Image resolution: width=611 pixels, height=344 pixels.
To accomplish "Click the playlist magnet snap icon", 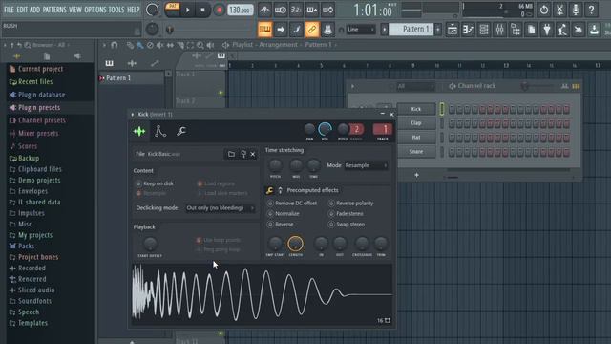I will click(x=115, y=45).
